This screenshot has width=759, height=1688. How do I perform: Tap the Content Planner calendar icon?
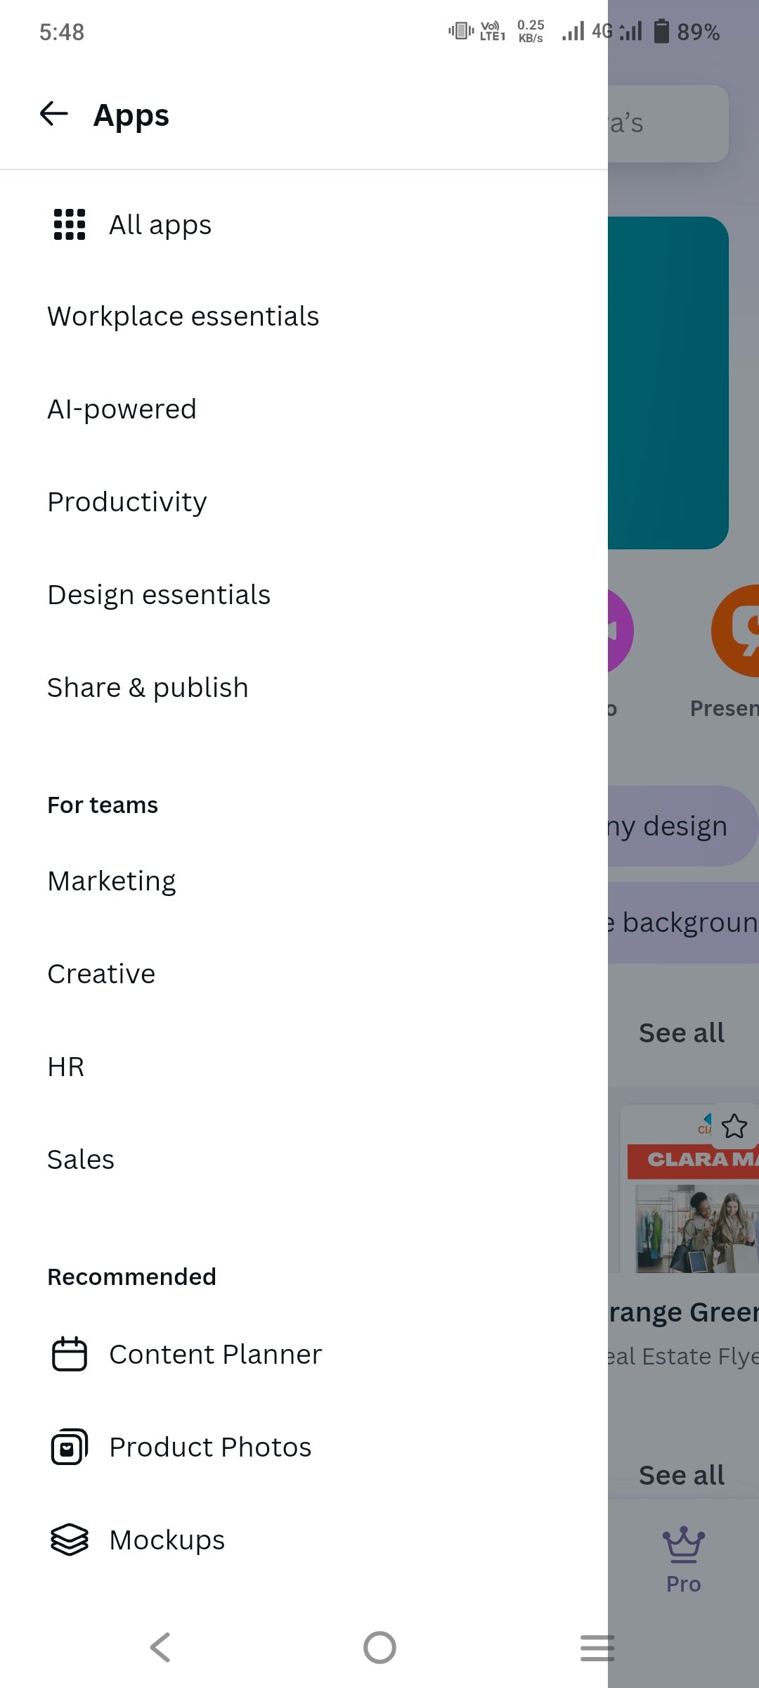70,1354
